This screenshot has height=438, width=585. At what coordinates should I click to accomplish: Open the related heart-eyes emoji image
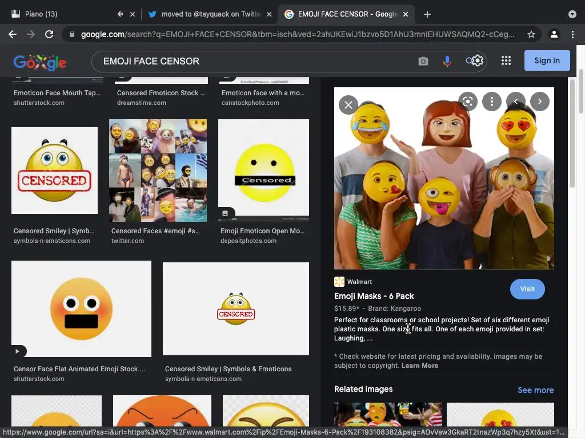point(500,414)
